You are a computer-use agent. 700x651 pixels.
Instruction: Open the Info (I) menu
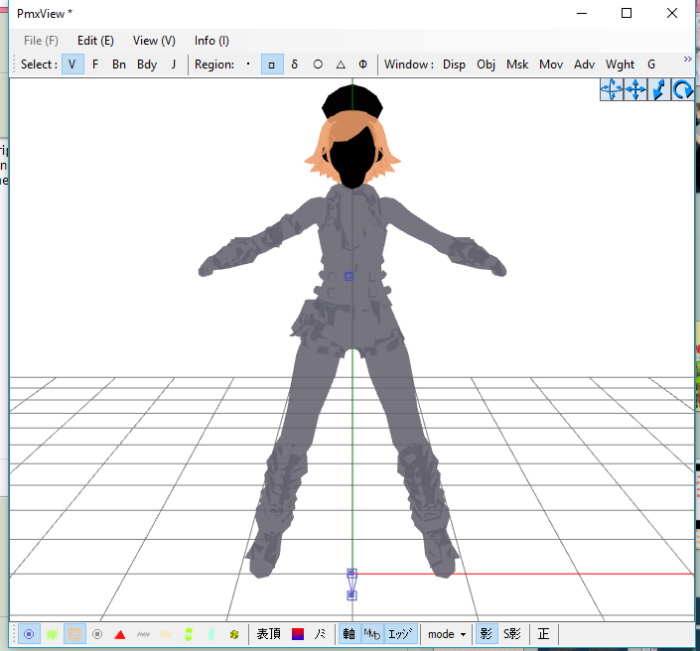tap(211, 41)
